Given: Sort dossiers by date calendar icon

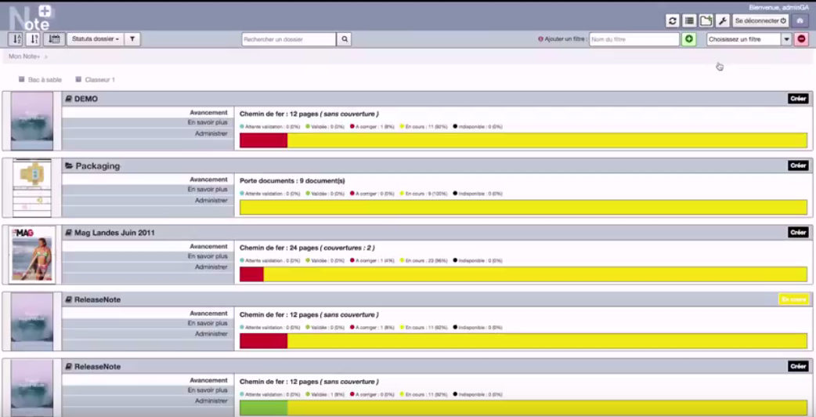Looking at the screenshot, I should [54, 39].
